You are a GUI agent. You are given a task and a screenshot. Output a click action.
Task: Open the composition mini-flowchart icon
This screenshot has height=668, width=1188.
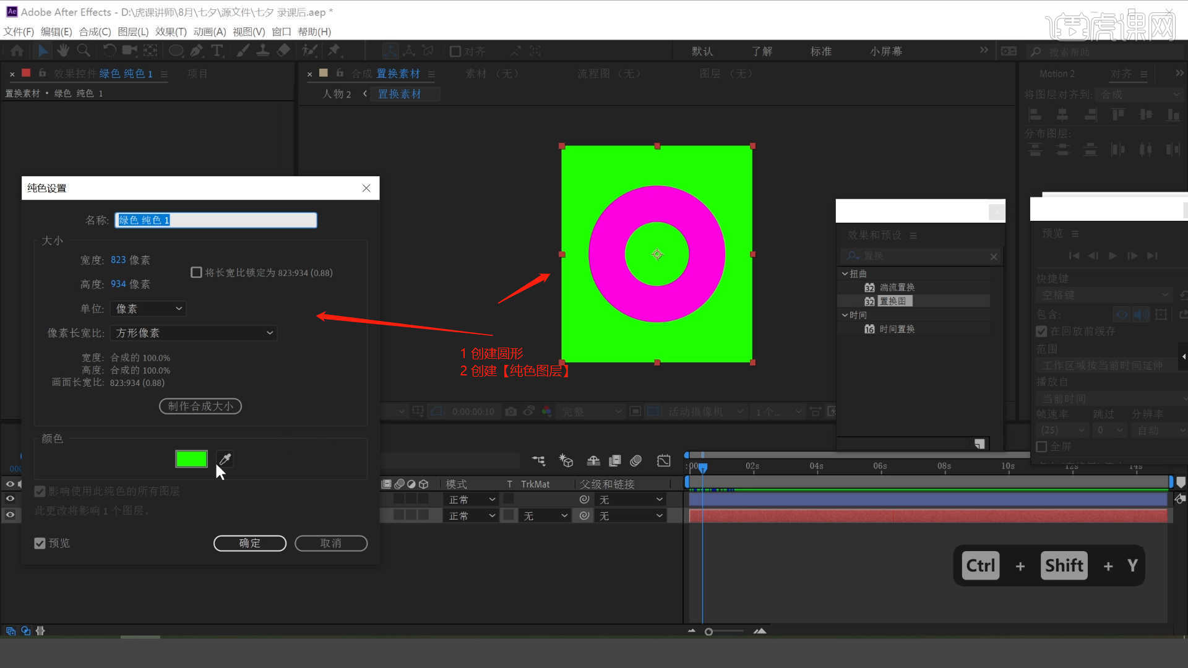pyautogui.click(x=538, y=461)
